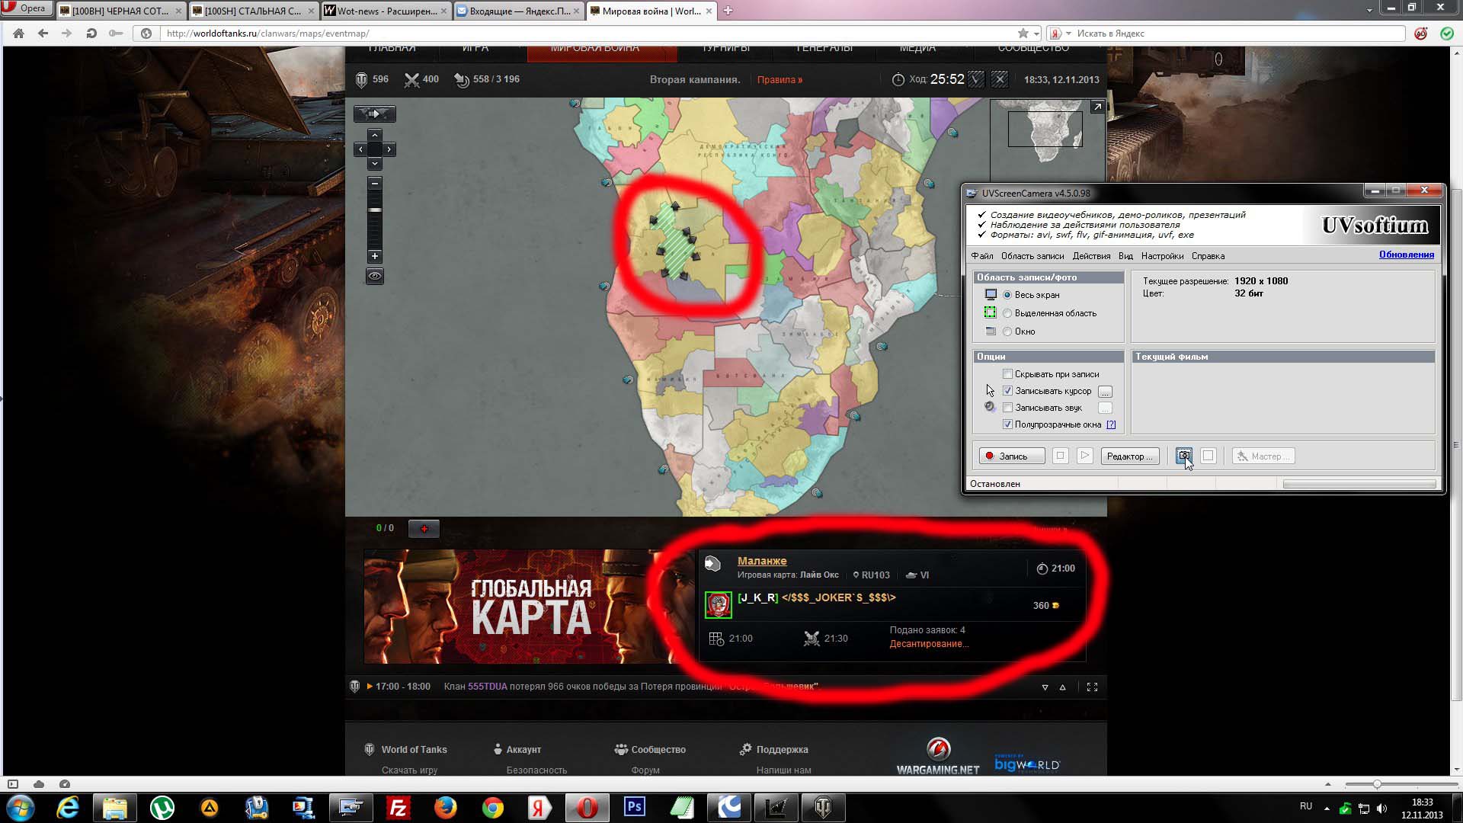
Task: Open the Справка menu
Action: point(1208,256)
